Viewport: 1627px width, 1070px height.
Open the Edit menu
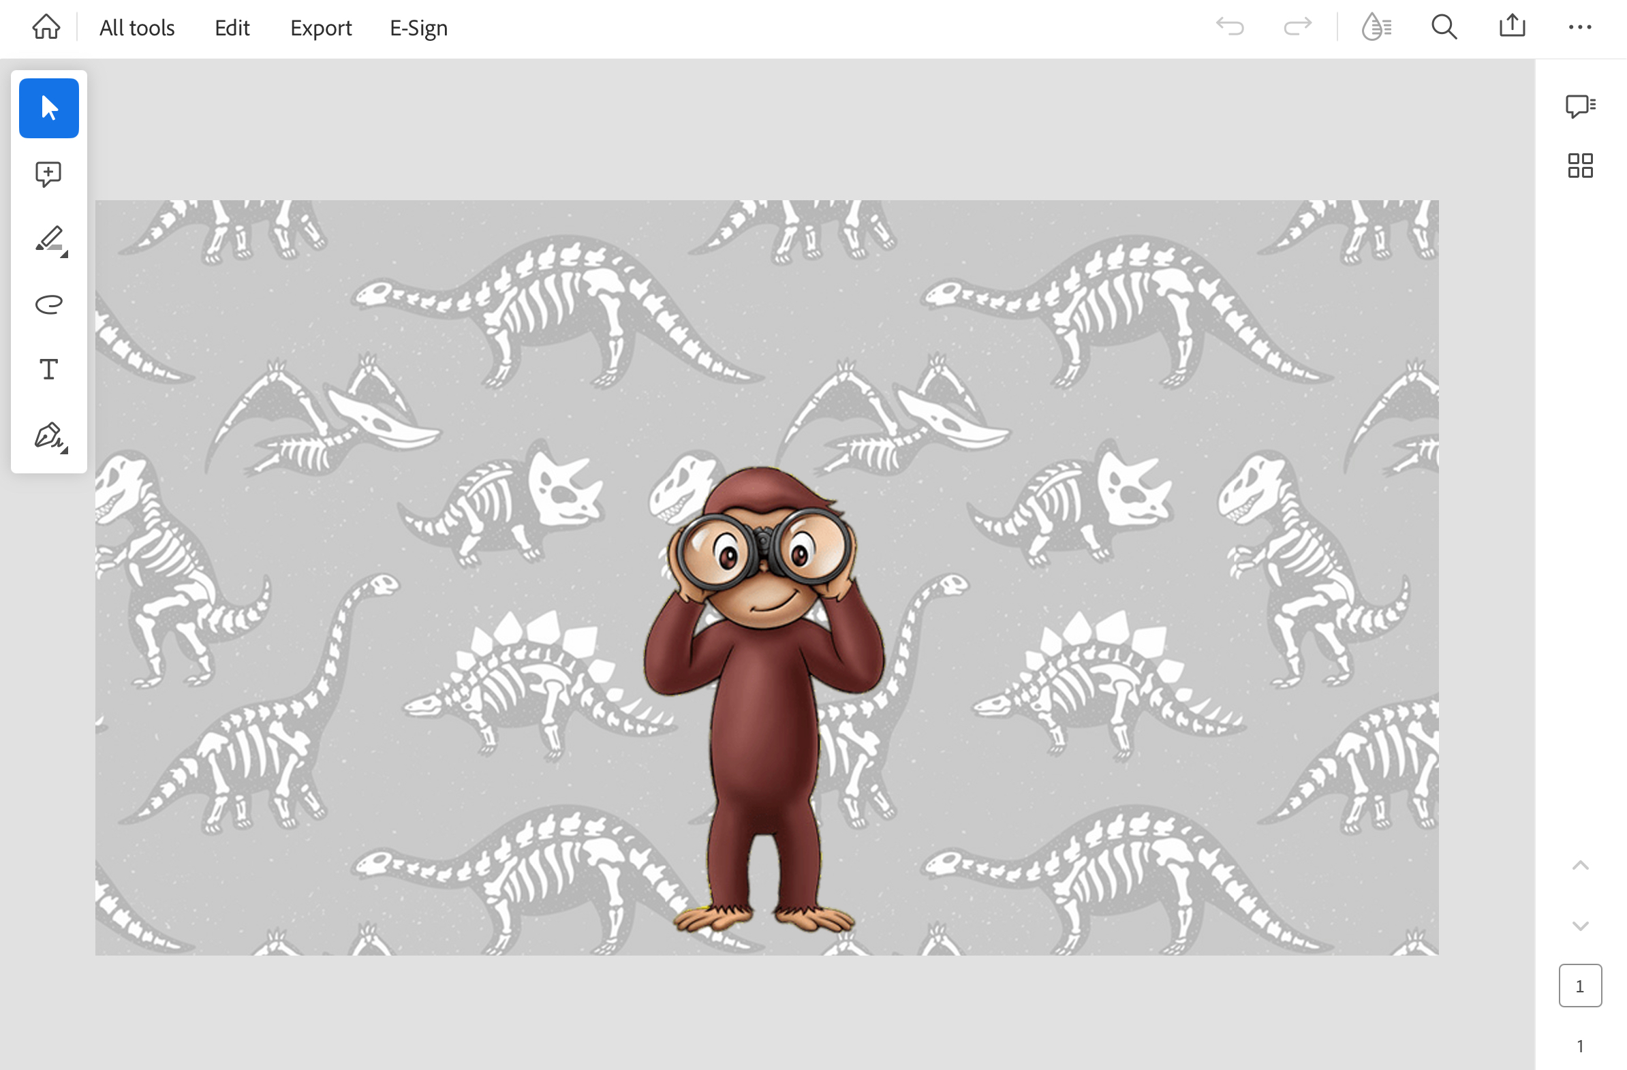point(232,28)
